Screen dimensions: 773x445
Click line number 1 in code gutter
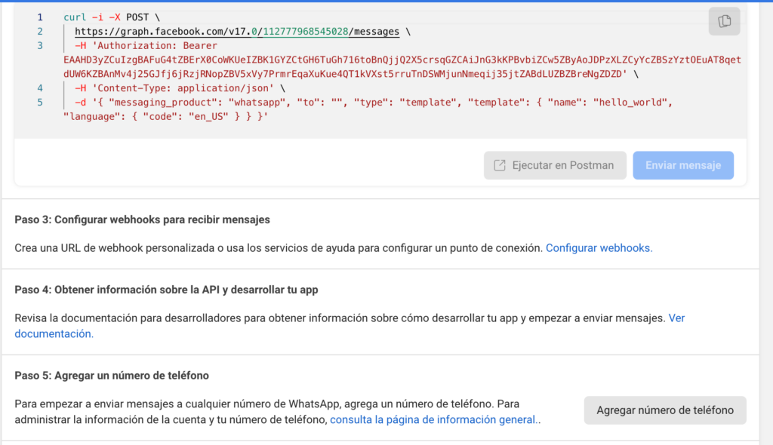tap(40, 17)
